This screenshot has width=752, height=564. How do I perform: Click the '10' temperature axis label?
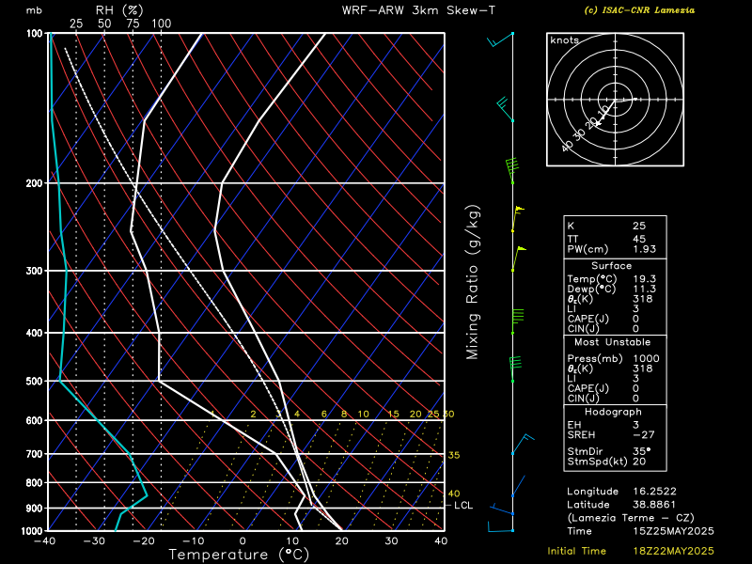point(292,541)
